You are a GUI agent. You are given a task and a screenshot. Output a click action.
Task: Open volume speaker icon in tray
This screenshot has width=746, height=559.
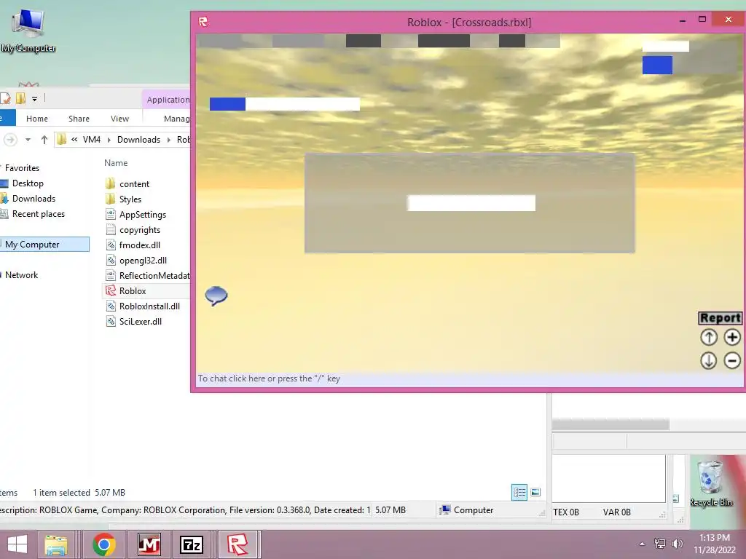pos(677,543)
